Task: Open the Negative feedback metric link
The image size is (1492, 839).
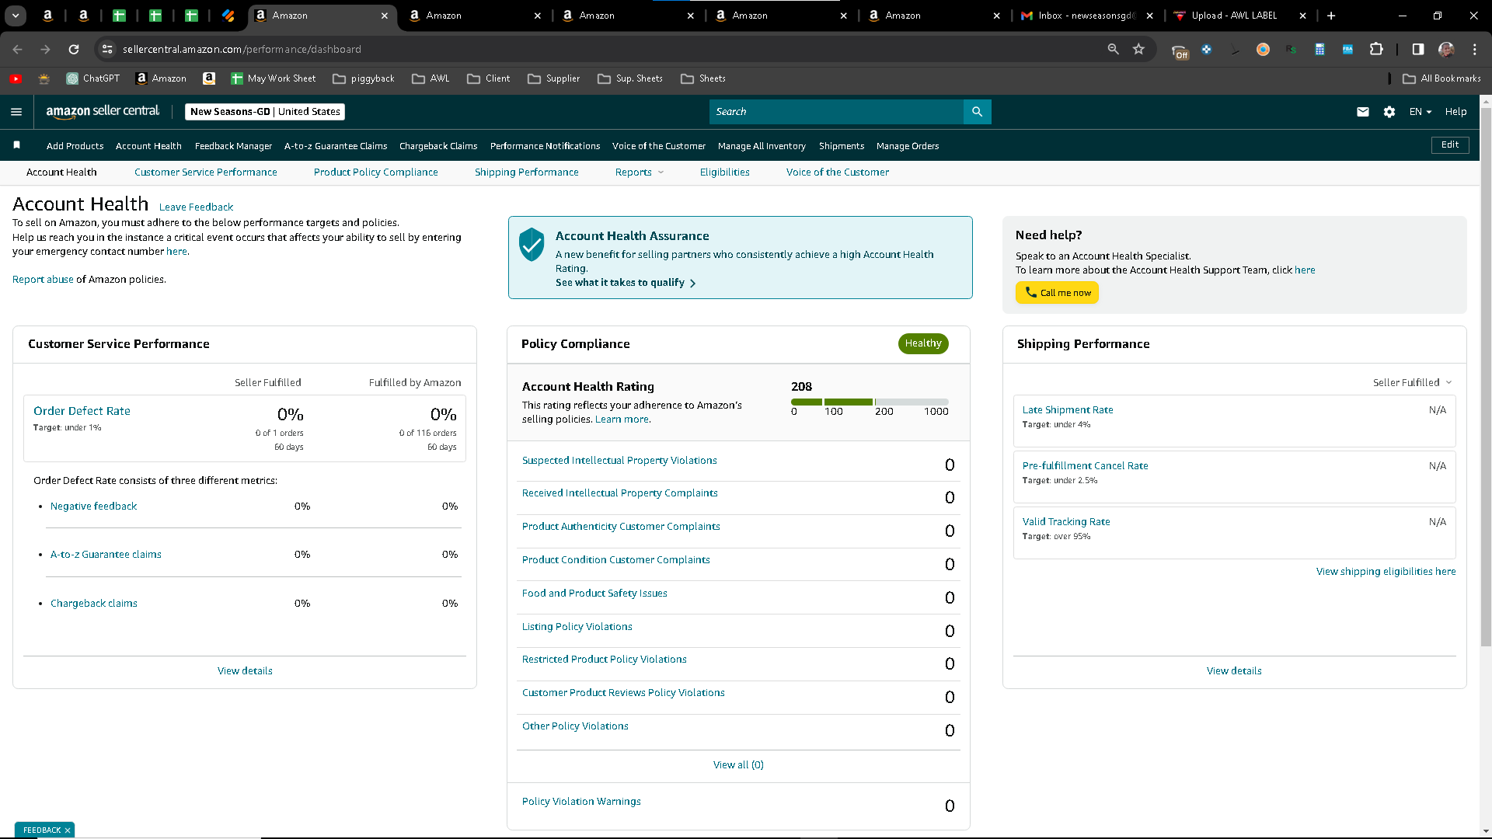Action: click(93, 507)
